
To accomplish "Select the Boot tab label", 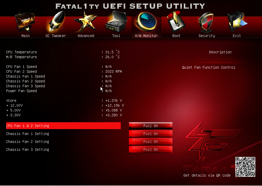I will [x=177, y=36].
